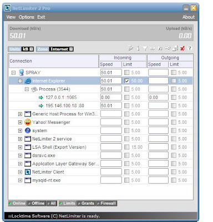213x222 pixels.
Task: Click the NetLimiter 2 service window icon
Action: 28,139
